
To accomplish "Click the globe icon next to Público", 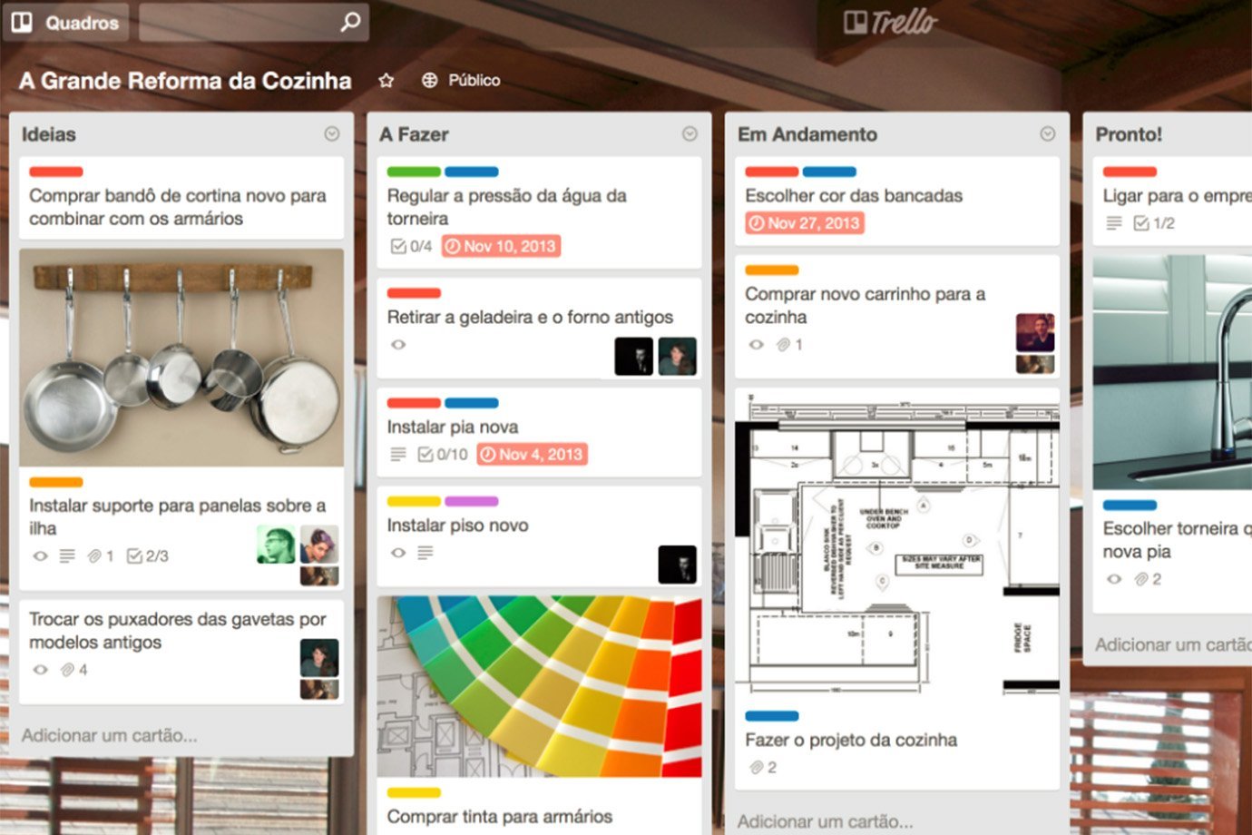I will click(430, 81).
